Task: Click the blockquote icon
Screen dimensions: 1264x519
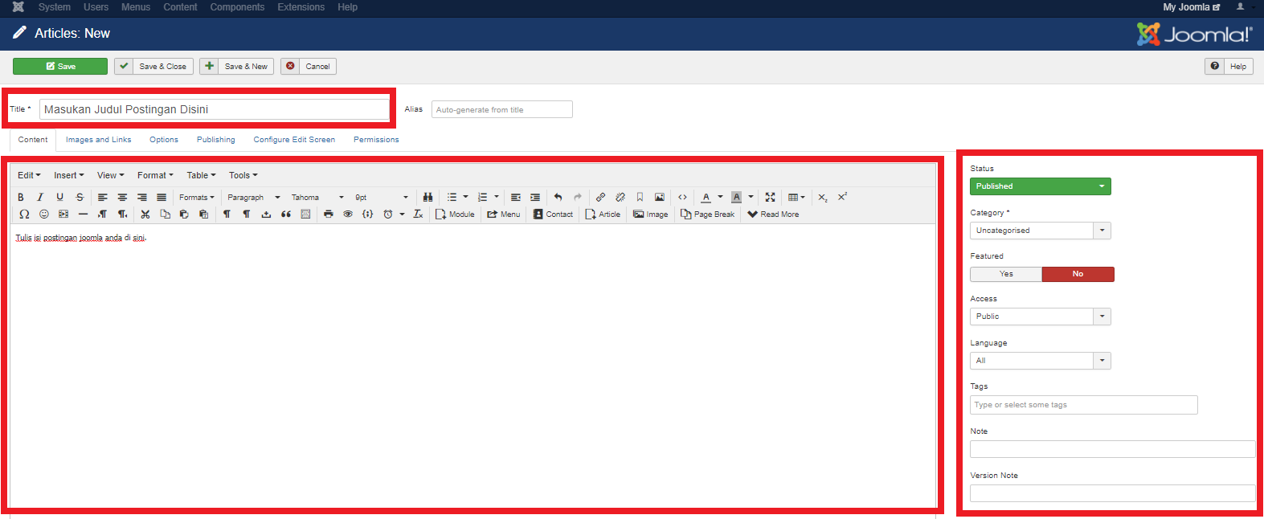Action: [286, 214]
